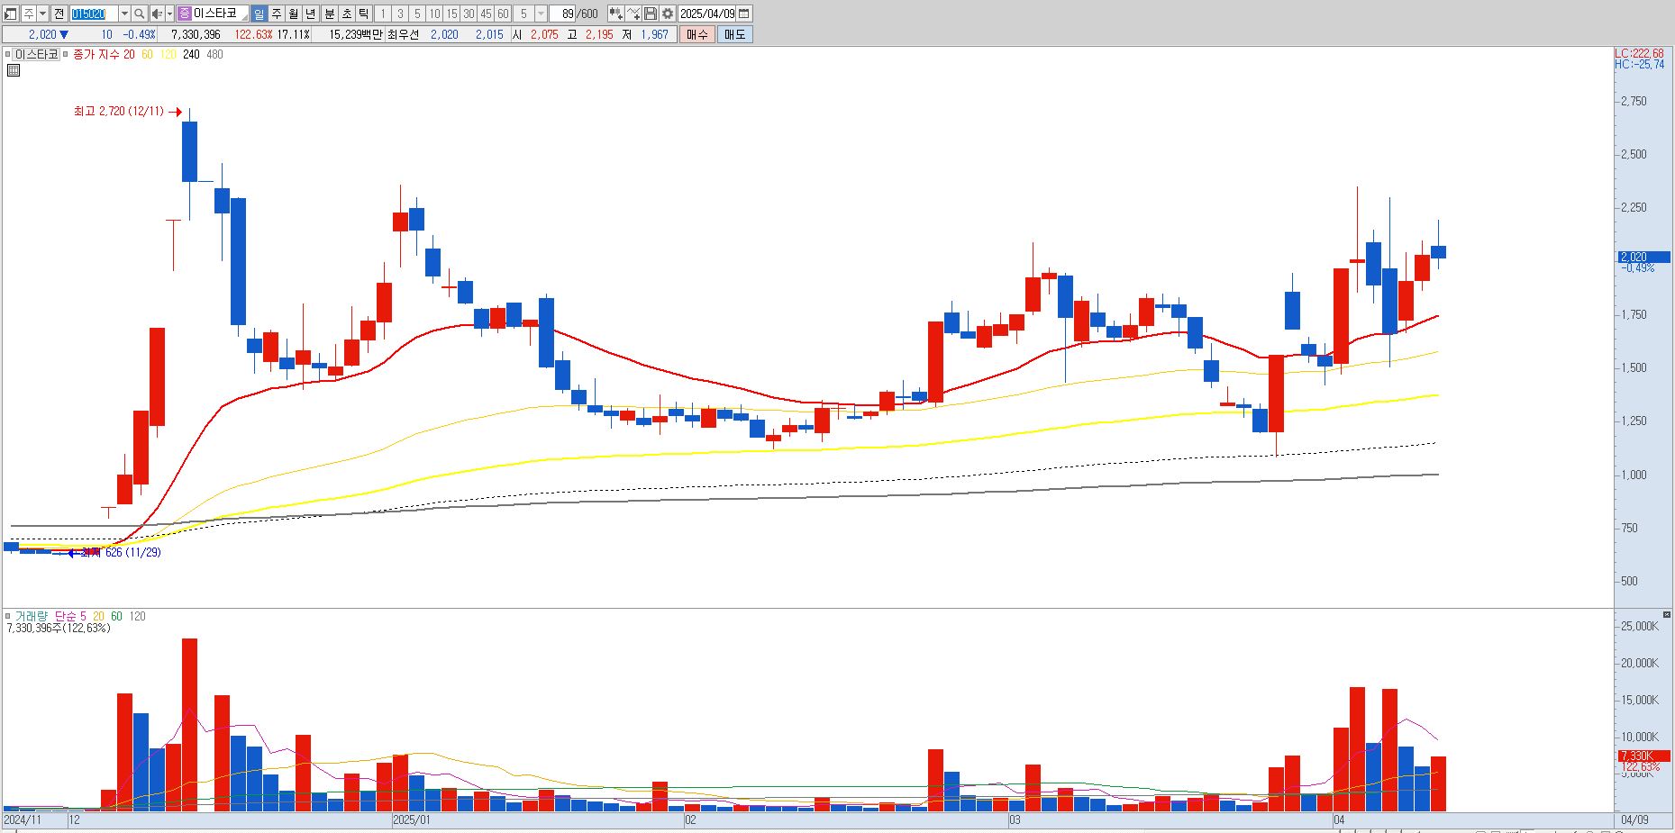Toggle the 종가 지수 moving average marker
This screenshot has width=1675, height=833.
(x=65, y=55)
